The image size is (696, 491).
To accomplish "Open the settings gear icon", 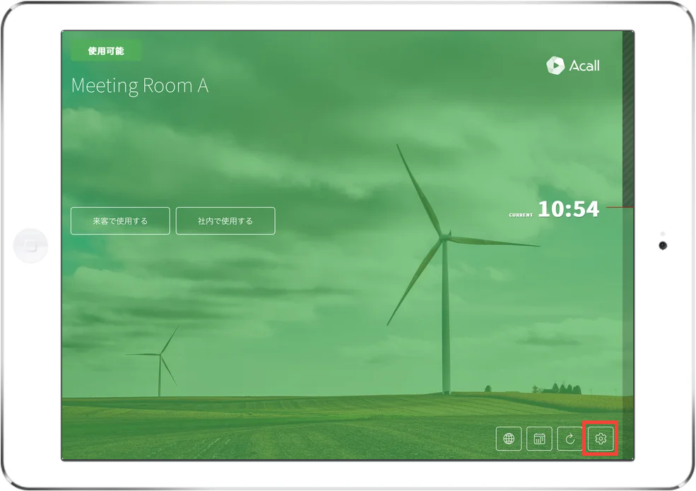I will [x=601, y=439].
